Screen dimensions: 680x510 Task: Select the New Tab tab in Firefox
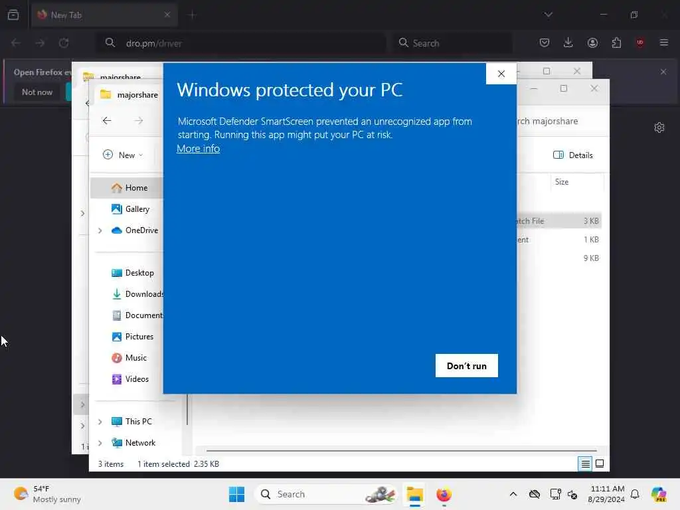point(104,15)
